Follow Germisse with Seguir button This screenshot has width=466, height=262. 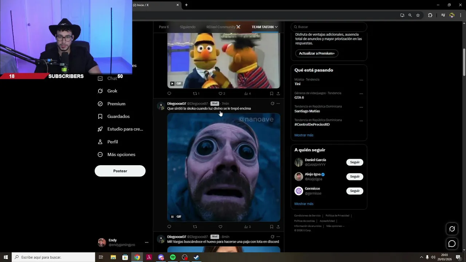pyautogui.click(x=355, y=191)
